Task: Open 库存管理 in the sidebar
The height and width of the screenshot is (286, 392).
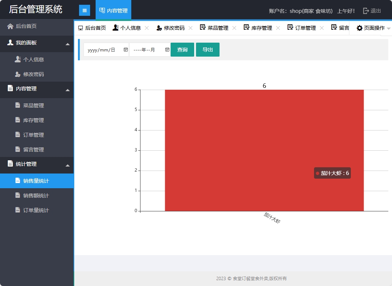Action: coord(37,120)
